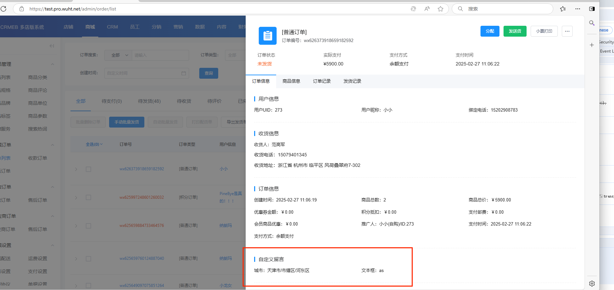Click the sidebar plus icon

point(592,45)
